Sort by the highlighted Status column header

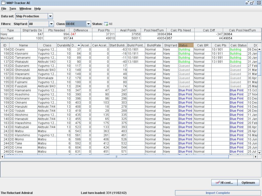point(185,45)
